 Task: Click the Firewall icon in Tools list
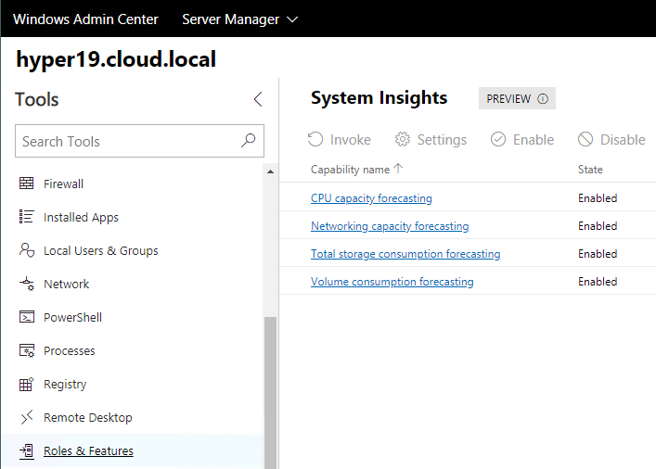point(26,184)
